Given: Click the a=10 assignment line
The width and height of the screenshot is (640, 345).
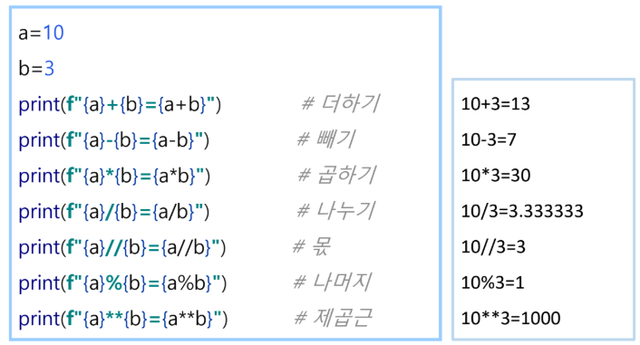Looking at the screenshot, I should click(x=41, y=33).
